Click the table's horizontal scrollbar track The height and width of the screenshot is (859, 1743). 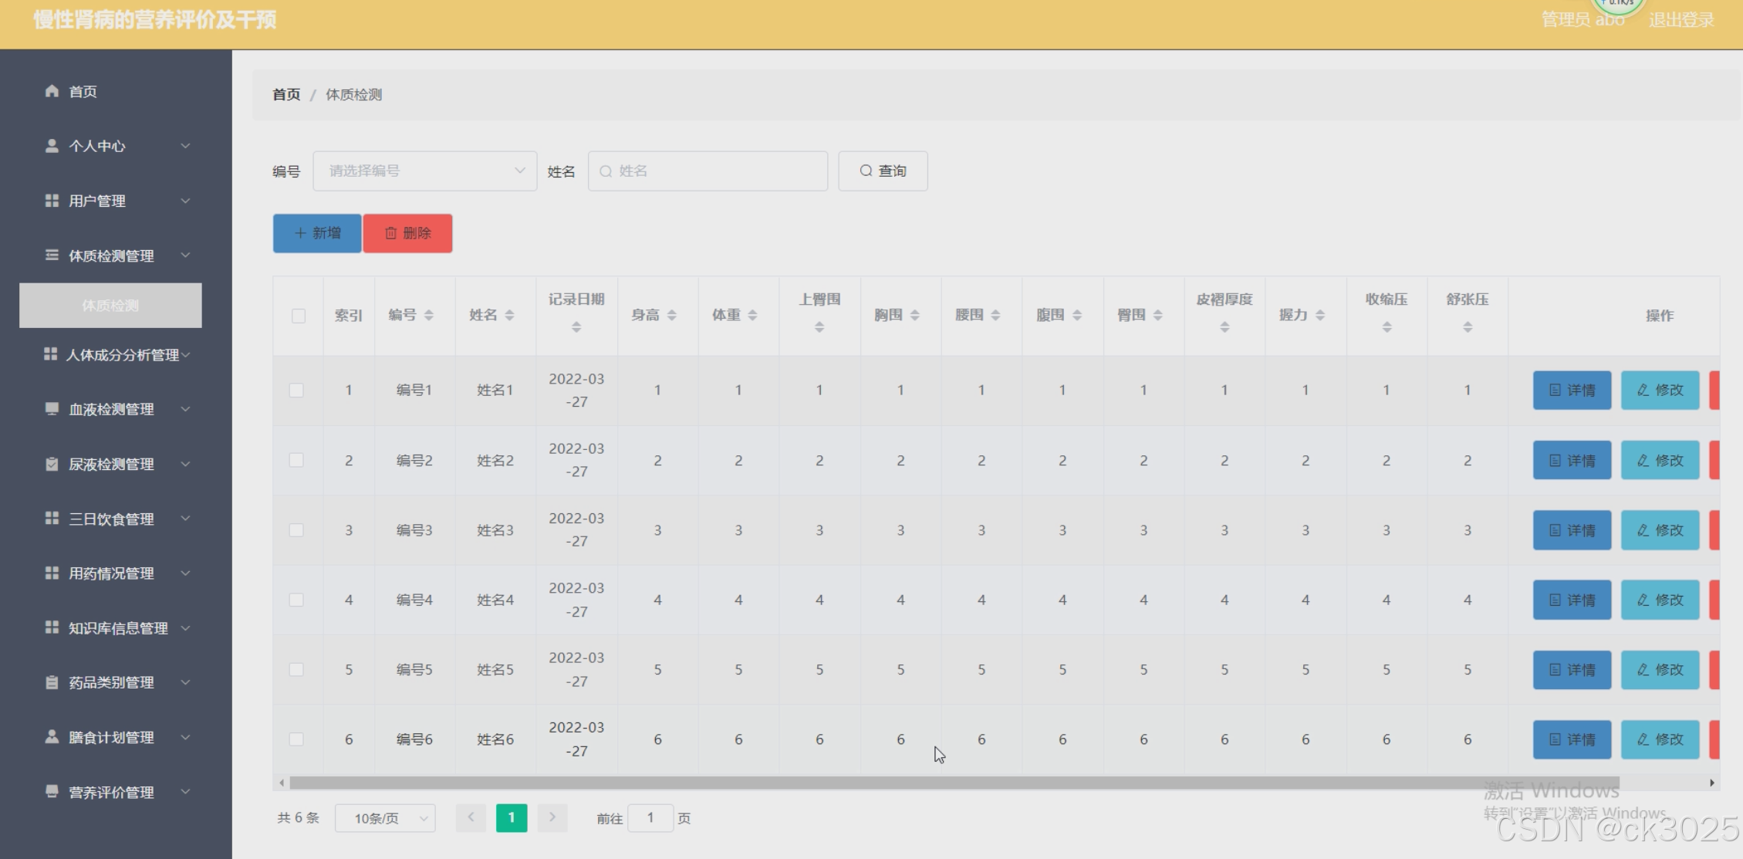pyautogui.click(x=1659, y=783)
